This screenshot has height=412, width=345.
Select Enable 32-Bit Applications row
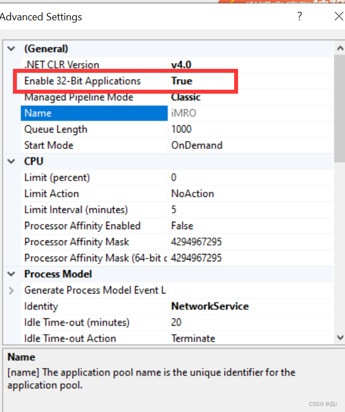point(82,81)
